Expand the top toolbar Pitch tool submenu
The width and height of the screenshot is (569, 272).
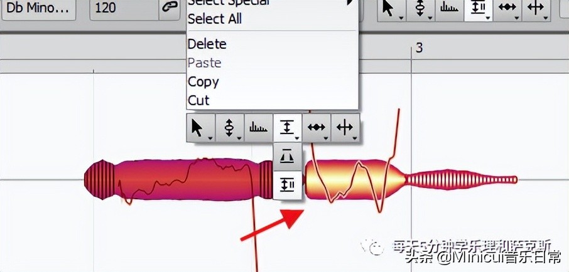click(430, 18)
